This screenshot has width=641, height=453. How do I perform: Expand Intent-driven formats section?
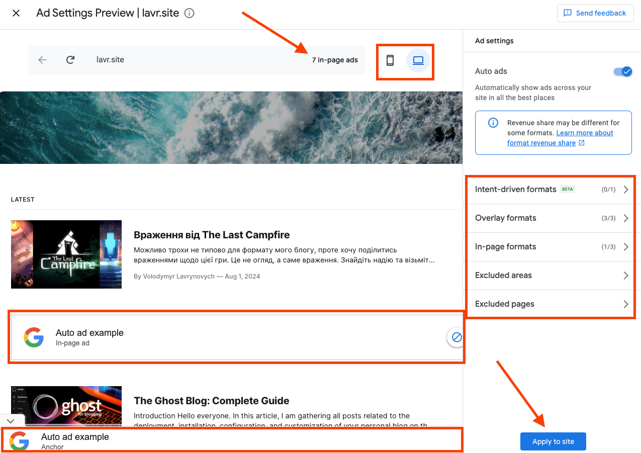(x=551, y=190)
